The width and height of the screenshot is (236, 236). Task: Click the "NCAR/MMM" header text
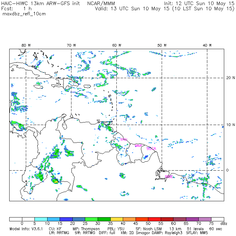point(101,3)
